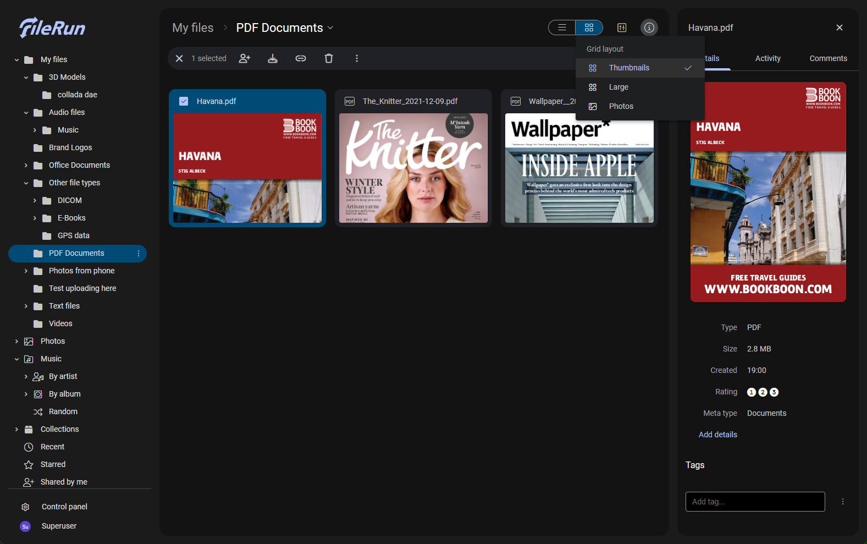
Task: Click PDF icon of Wallpaper file
Action: 516,101
